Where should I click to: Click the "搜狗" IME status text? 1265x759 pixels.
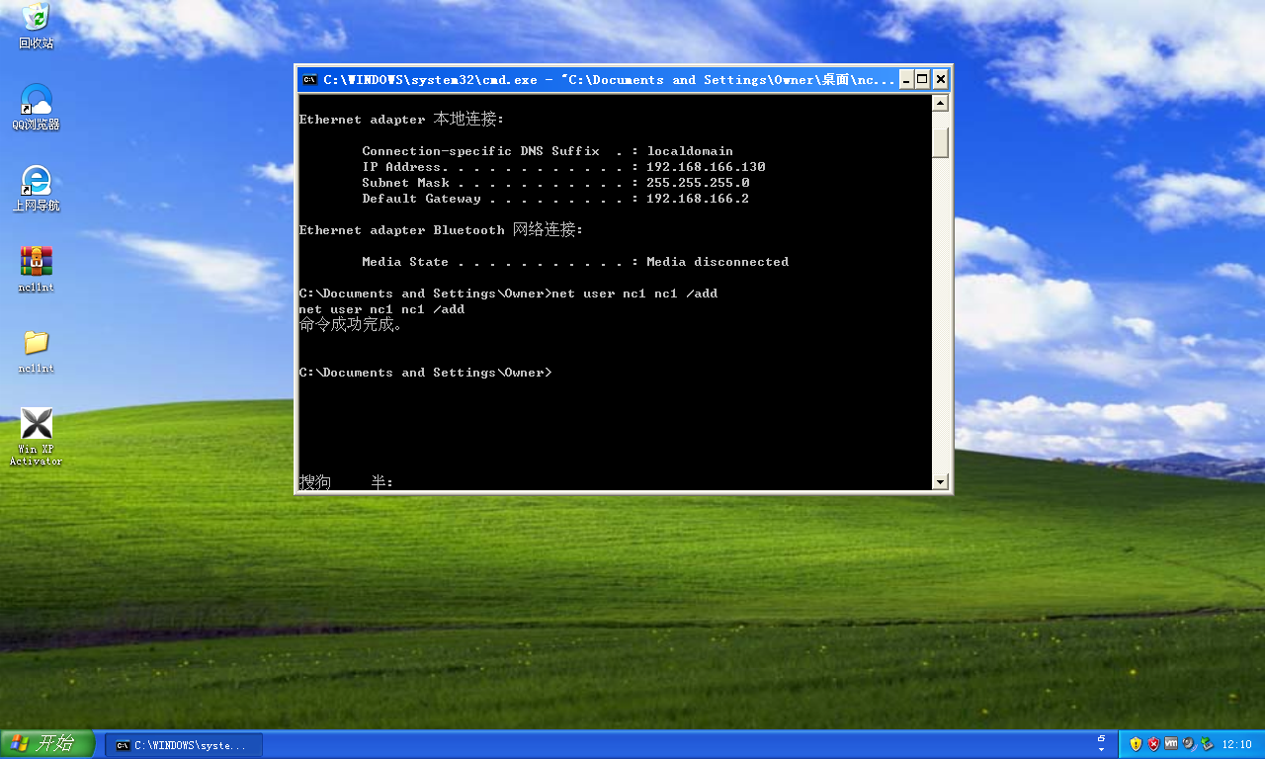pos(315,482)
